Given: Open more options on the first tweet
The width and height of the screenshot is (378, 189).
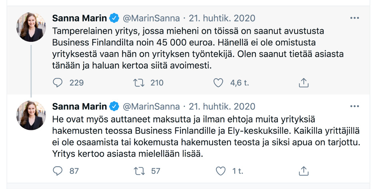Looking at the screenshot, I should pyautogui.click(x=354, y=18).
